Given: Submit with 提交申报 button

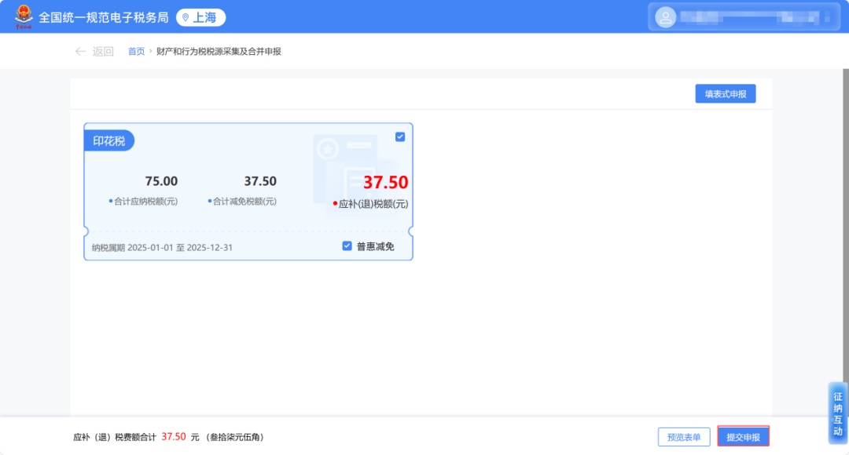Looking at the screenshot, I should tap(744, 437).
